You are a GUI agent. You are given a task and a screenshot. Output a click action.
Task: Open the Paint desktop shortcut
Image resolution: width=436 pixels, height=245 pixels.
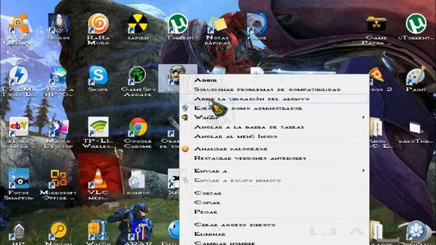pyautogui.click(x=416, y=76)
